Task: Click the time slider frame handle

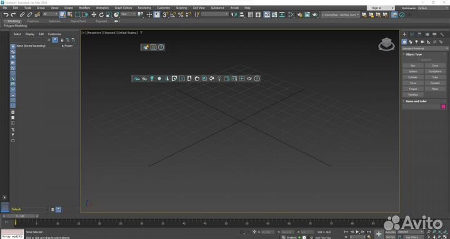Action: tap(20, 216)
